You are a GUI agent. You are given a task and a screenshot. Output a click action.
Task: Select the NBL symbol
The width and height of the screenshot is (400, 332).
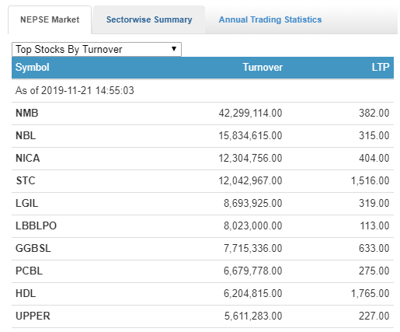coord(26,136)
